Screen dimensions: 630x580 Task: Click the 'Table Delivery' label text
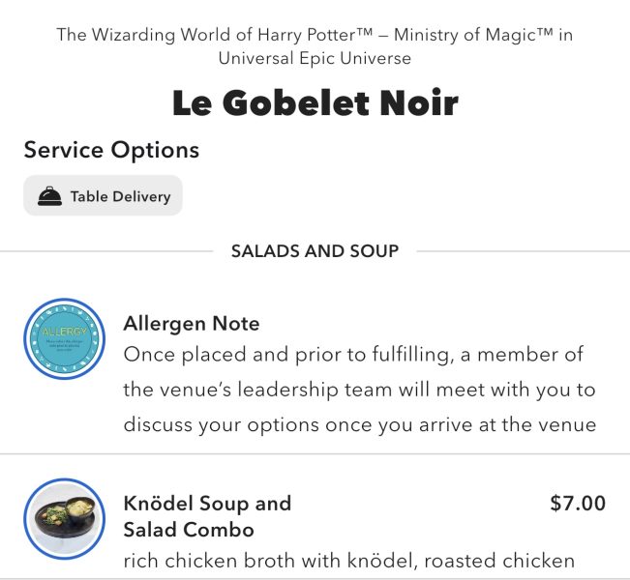pyautogui.click(x=120, y=196)
